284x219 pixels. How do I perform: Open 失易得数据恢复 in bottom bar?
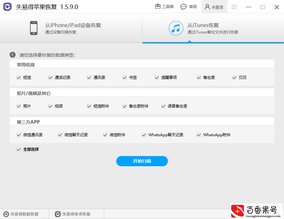[x=25, y=214]
